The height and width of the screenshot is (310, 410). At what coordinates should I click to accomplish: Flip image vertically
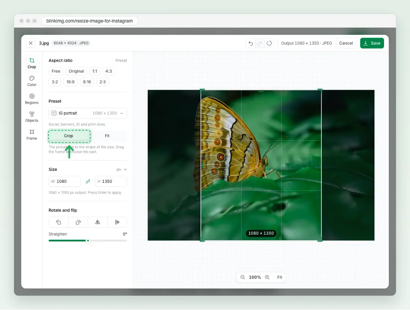point(117,222)
